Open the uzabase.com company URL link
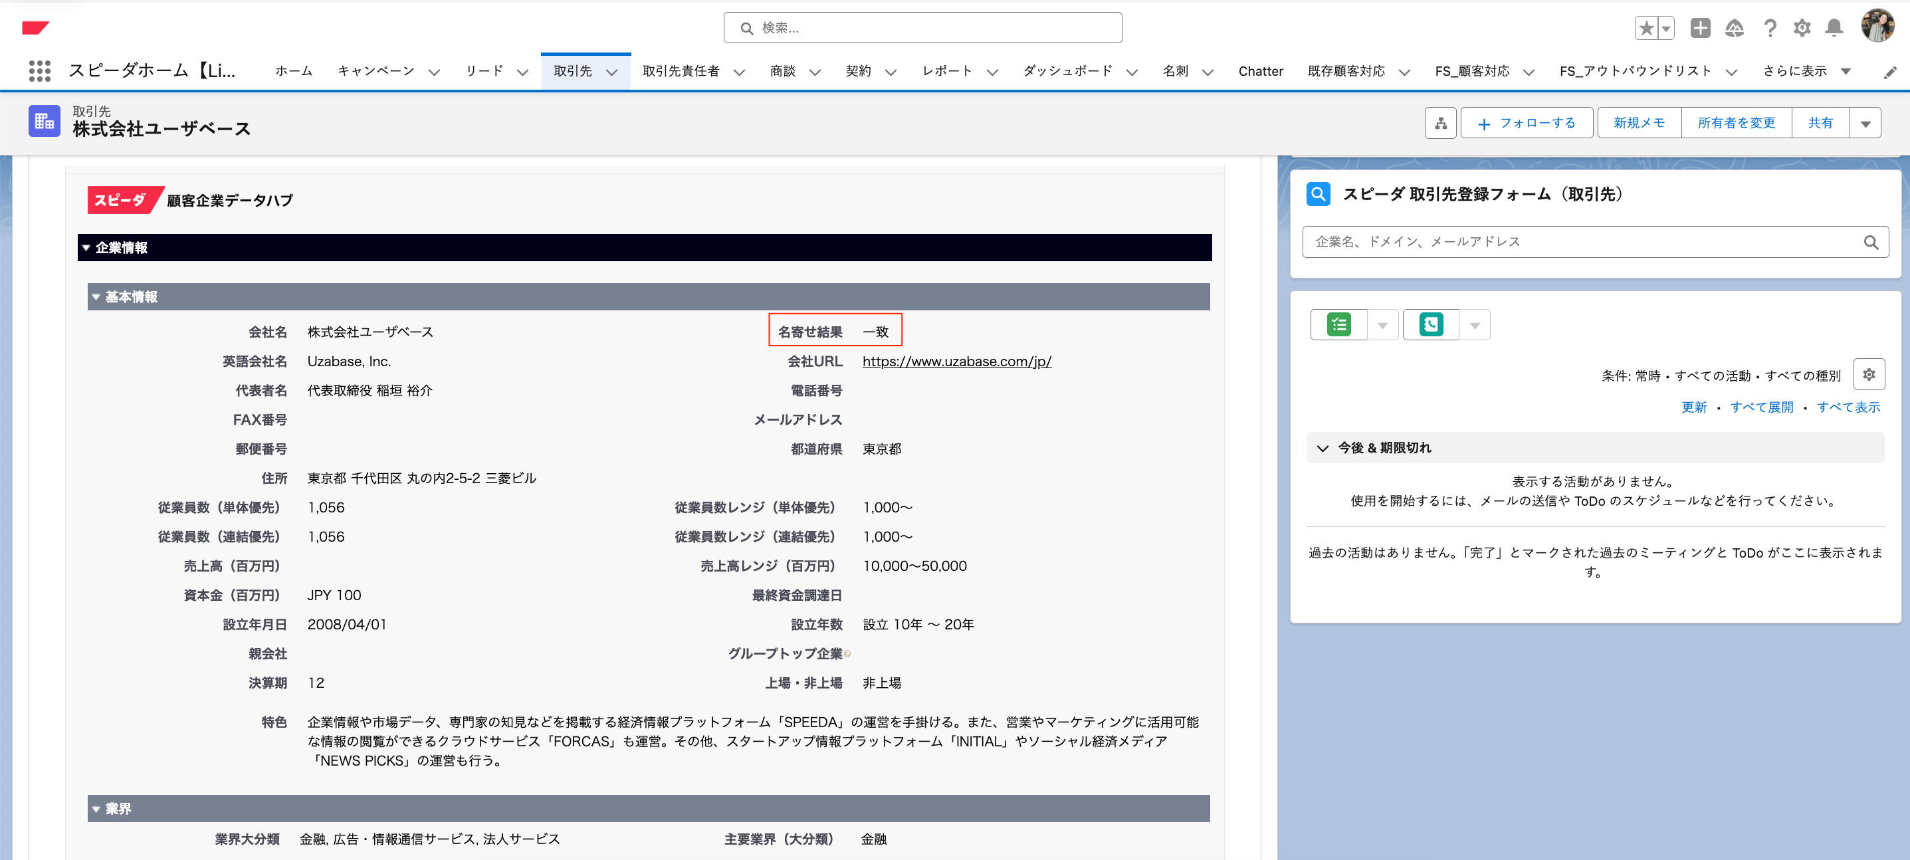Image resolution: width=1910 pixels, height=860 pixels. [x=956, y=362]
